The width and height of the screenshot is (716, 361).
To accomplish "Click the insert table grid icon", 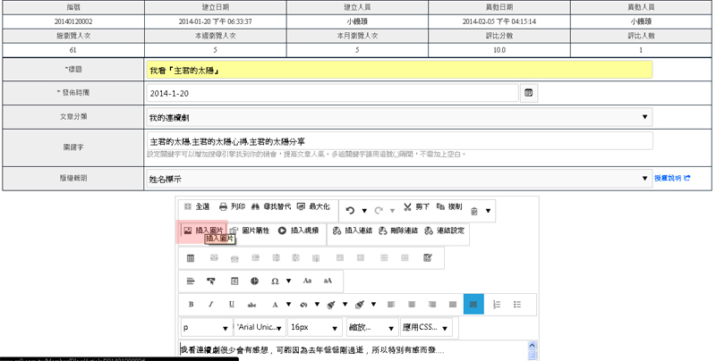I will coord(191,258).
